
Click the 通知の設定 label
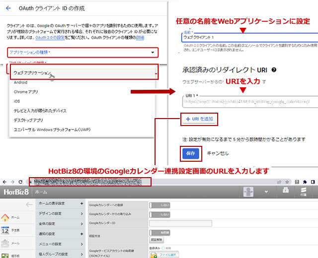click(47, 234)
